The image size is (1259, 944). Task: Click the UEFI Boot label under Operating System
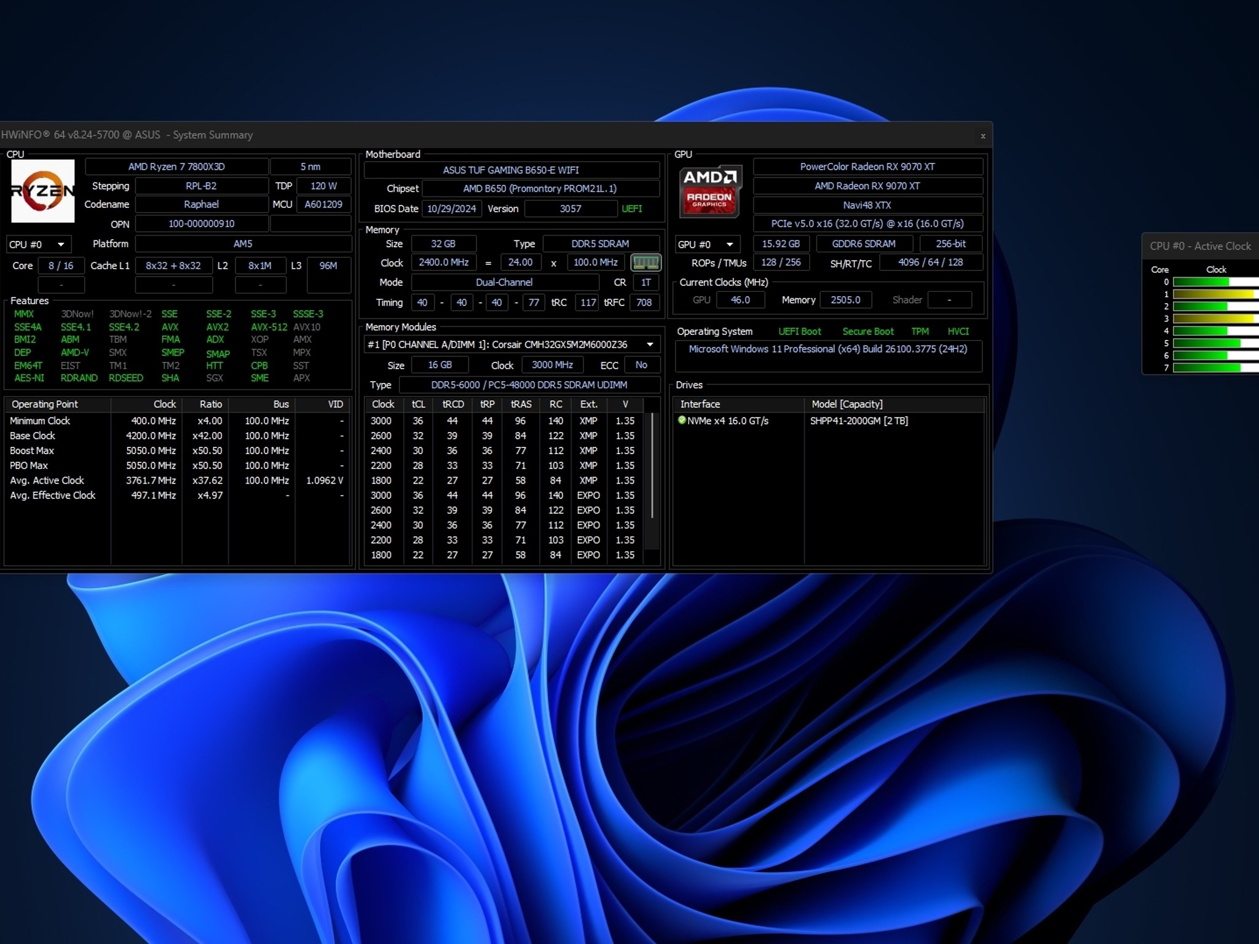point(800,331)
